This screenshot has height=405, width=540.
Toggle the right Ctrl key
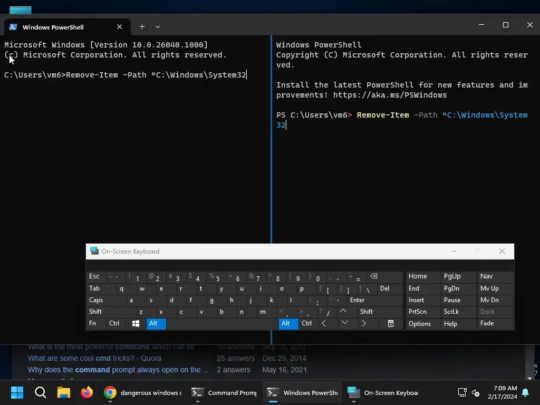tap(308, 323)
